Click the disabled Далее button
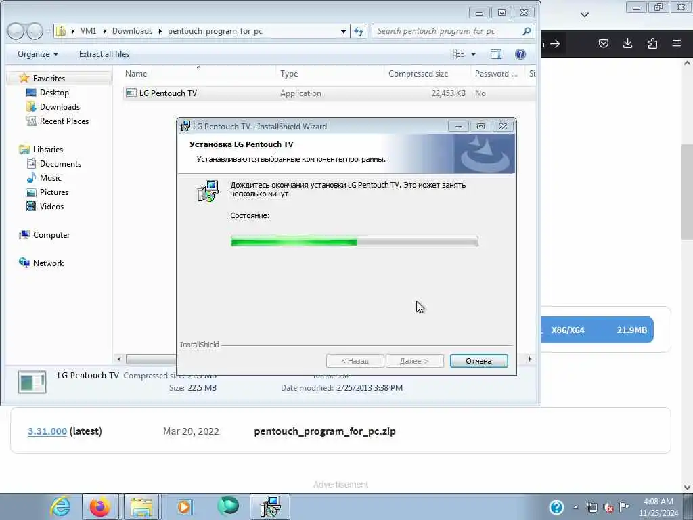 click(x=414, y=361)
